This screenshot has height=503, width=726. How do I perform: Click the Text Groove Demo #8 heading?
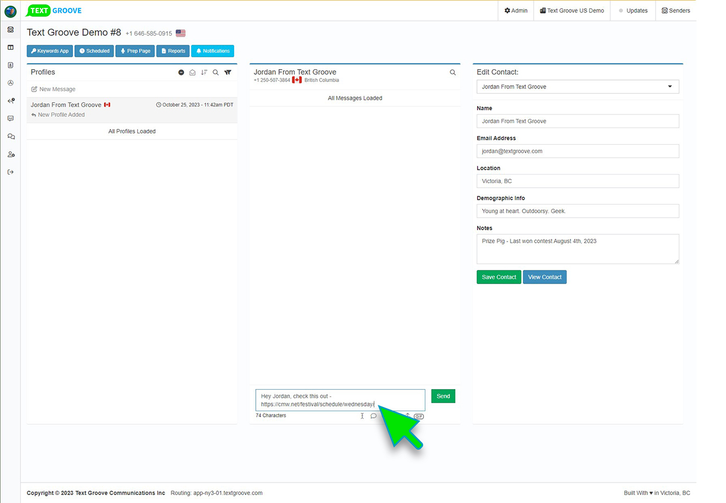[x=74, y=33]
